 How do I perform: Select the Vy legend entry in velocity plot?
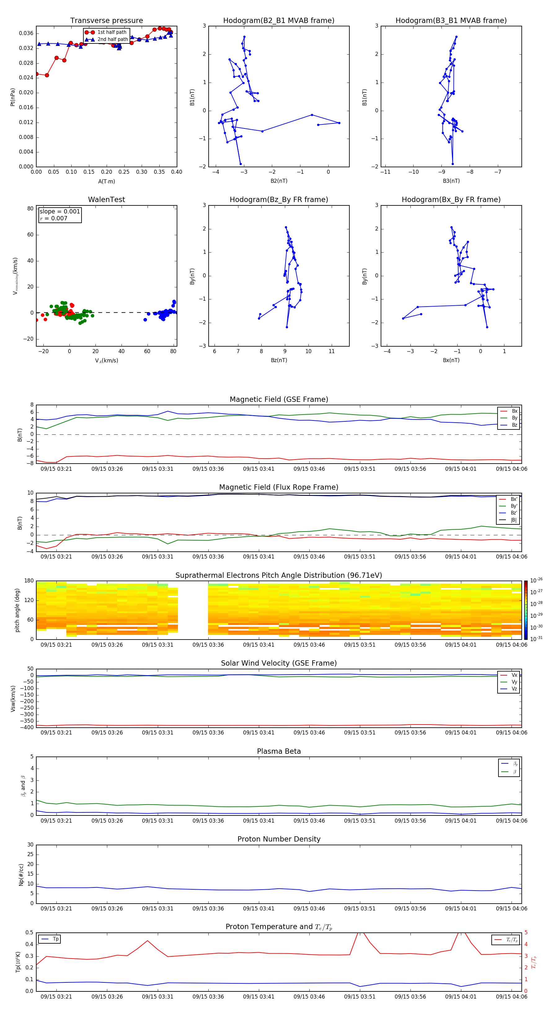(509, 682)
